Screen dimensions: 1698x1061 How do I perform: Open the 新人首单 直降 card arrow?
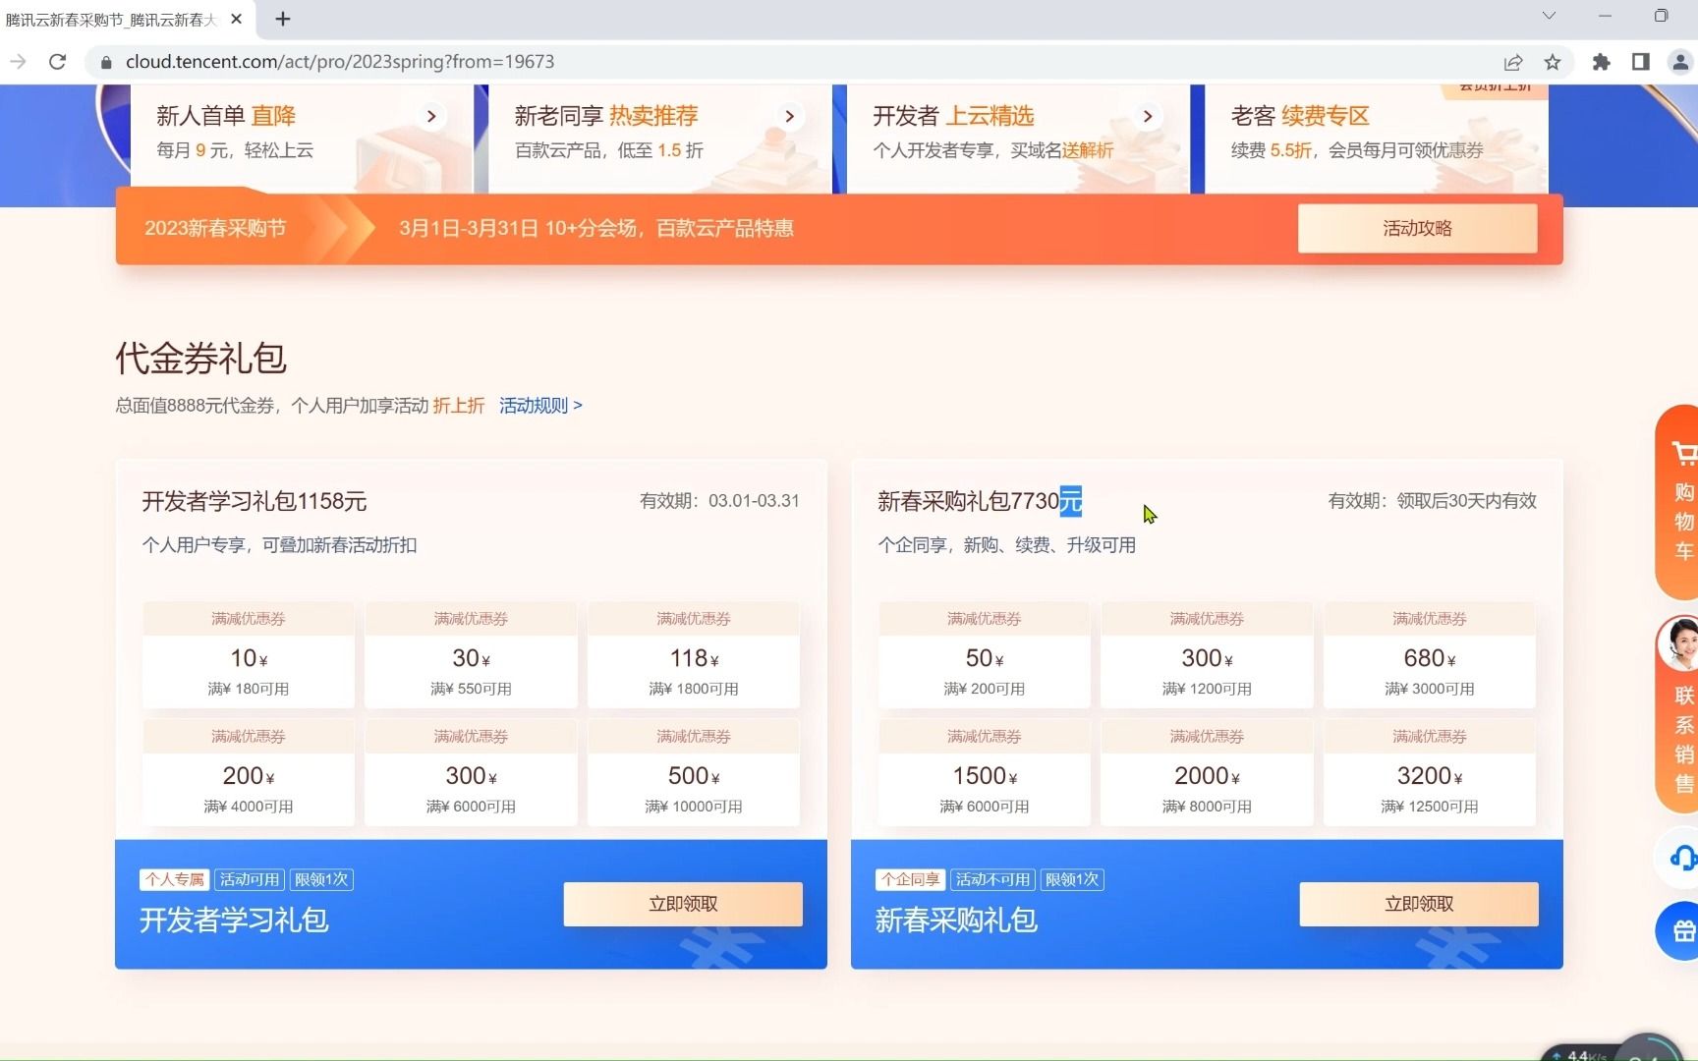pyautogui.click(x=430, y=116)
